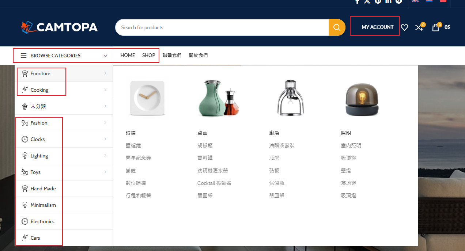Open the 照明 column heading
The height and width of the screenshot is (251, 465).
pyautogui.click(x=346, y=133)
